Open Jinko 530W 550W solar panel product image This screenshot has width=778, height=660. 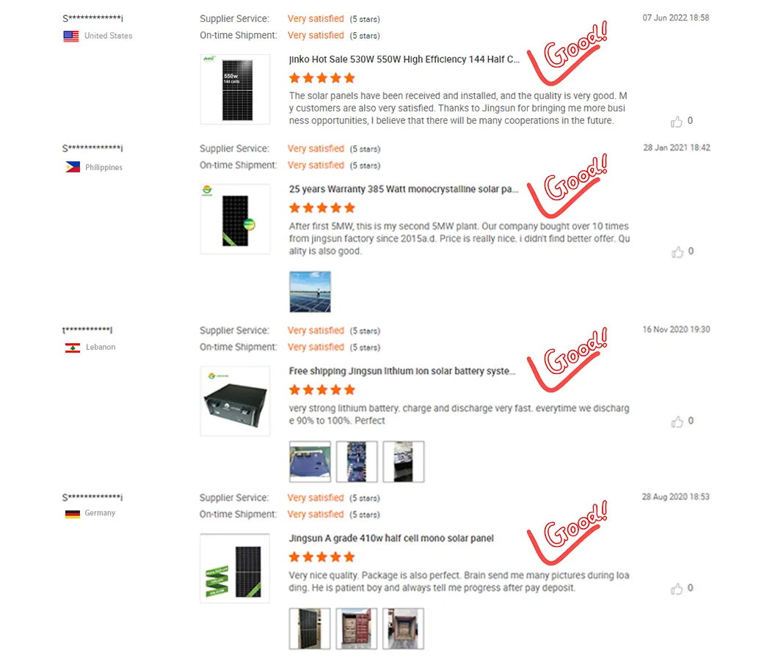tap(235, 89)
